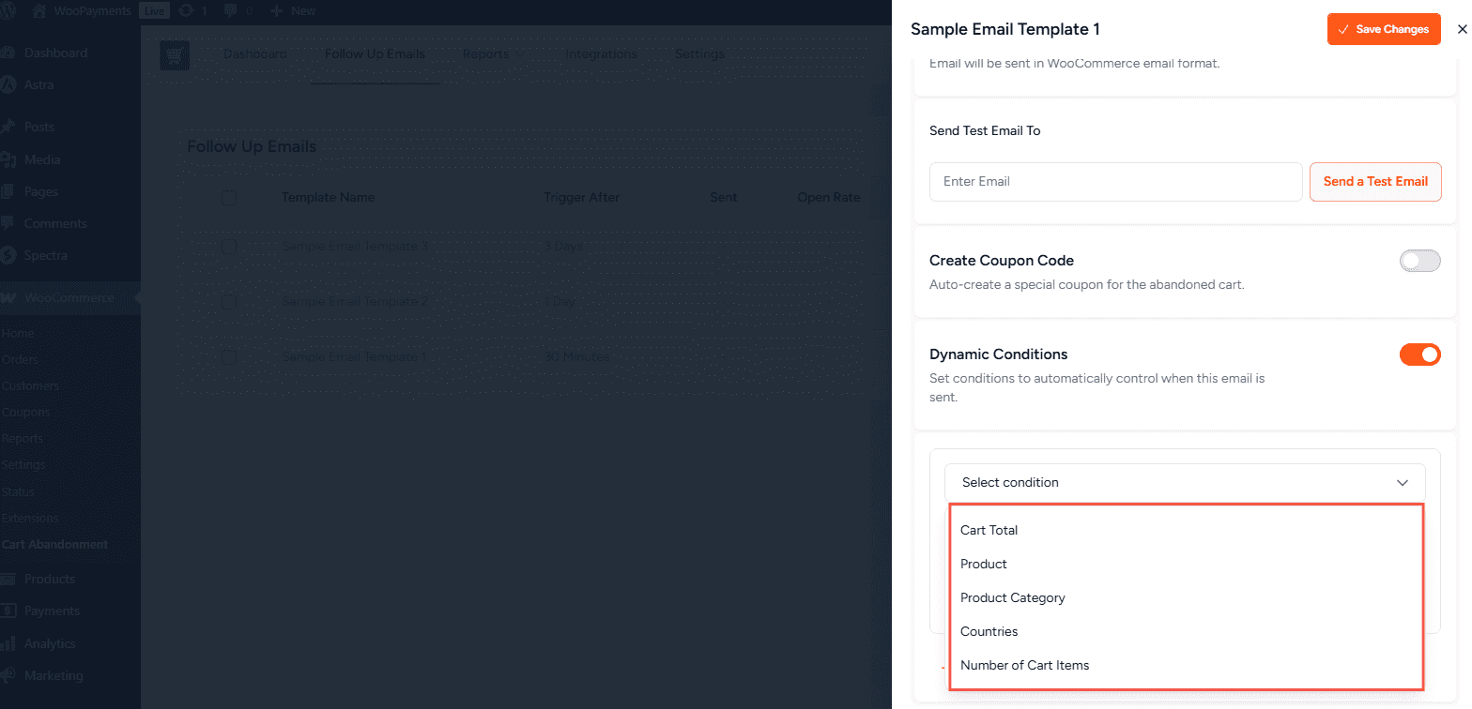Click the Astra sidebar icon
The image size is (1472, 709).
[x=8, y=84]
